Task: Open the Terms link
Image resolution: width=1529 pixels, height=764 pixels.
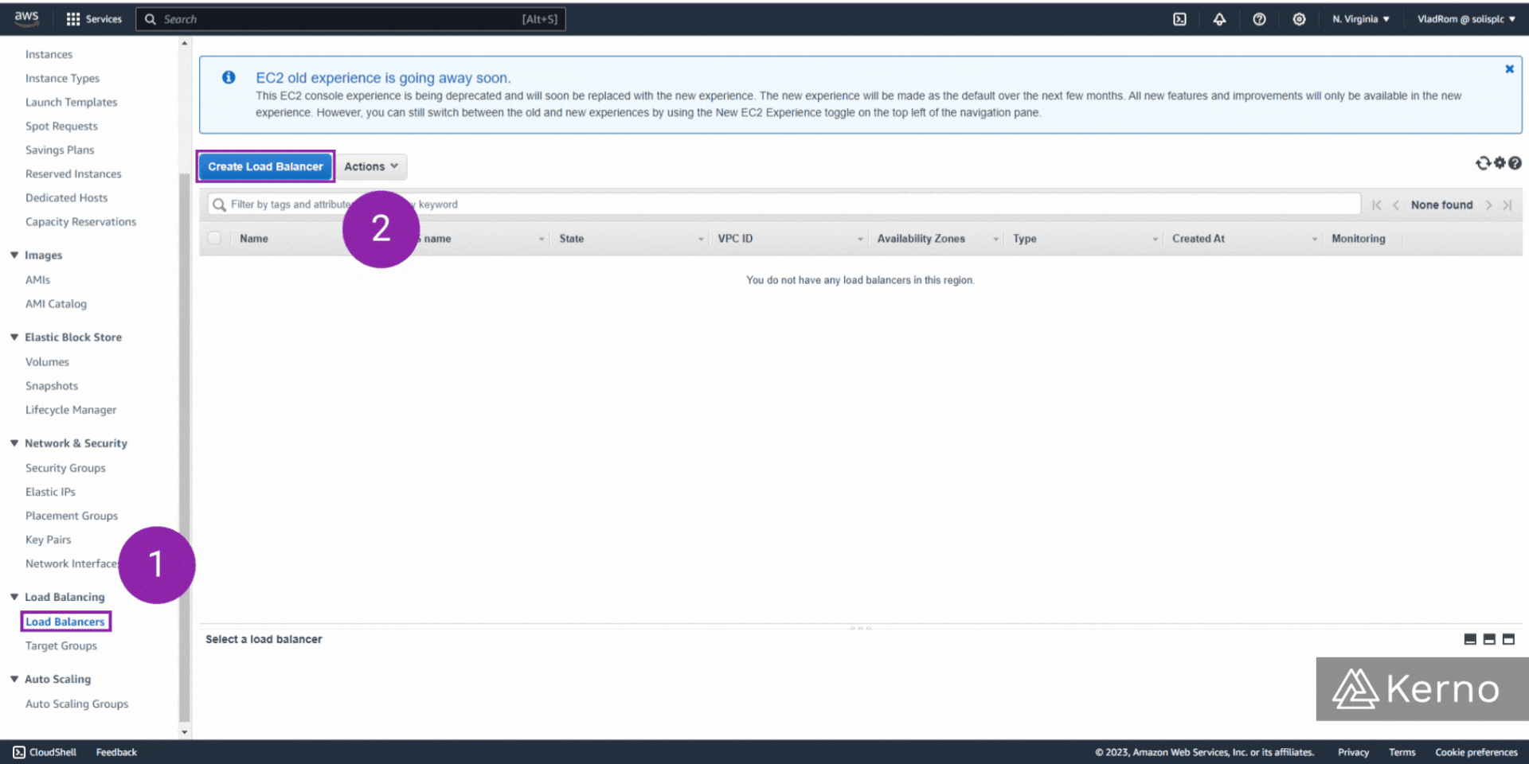Action: [1402, 752]
